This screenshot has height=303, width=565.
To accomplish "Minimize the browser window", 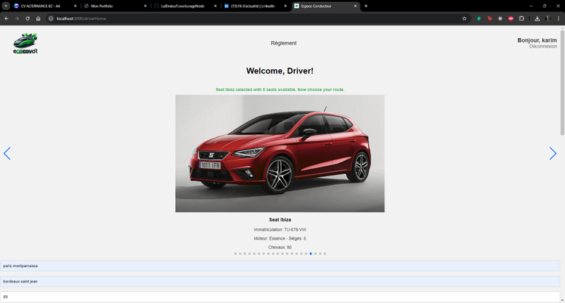I will coord(531,6).
